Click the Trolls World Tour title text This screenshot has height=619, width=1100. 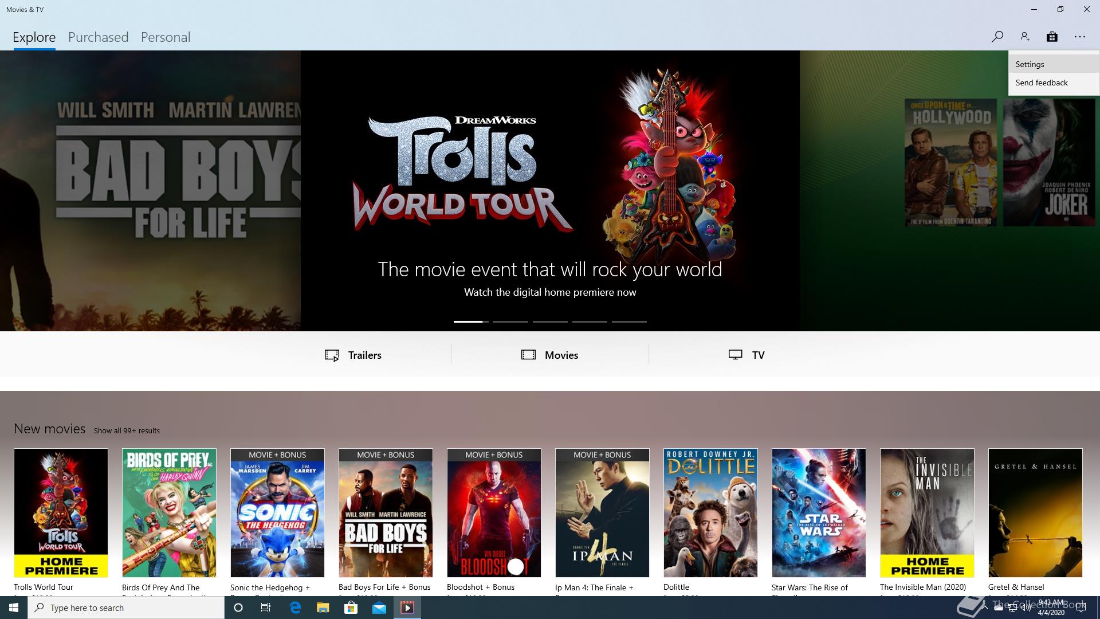point(44,587)
